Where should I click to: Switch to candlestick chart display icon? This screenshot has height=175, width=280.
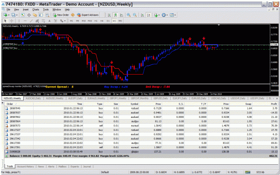(x=115, y=15)
